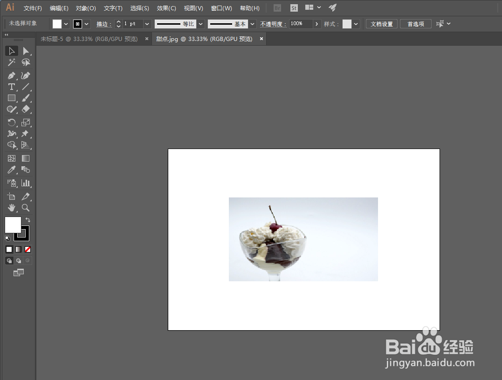Open the 描边 stroke panel link
The width and height of the screenshot is (502, 380).
point(104,24)
